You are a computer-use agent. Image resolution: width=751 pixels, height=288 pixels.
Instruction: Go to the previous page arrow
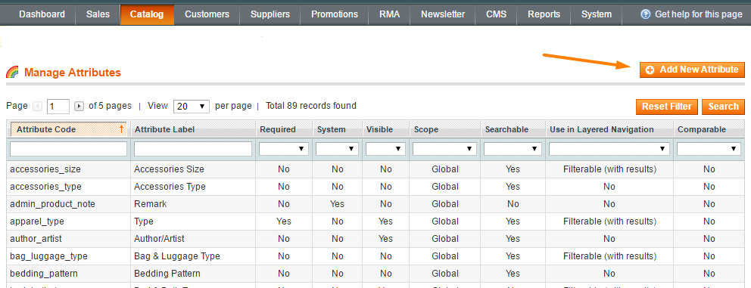tap(37, 107)
